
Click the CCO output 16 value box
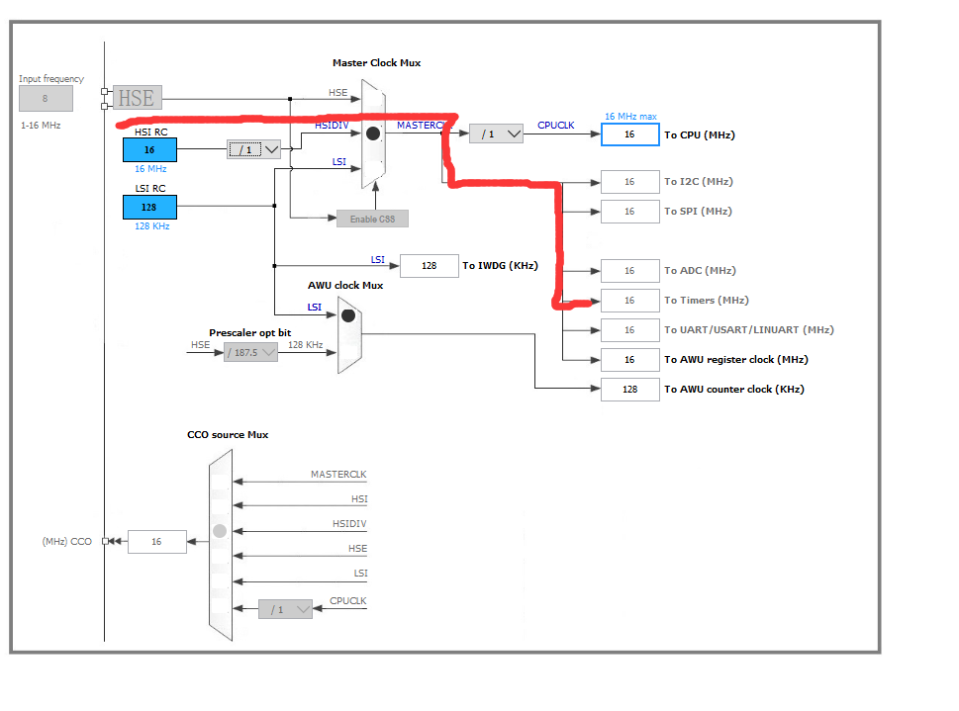tap(157, 542)
